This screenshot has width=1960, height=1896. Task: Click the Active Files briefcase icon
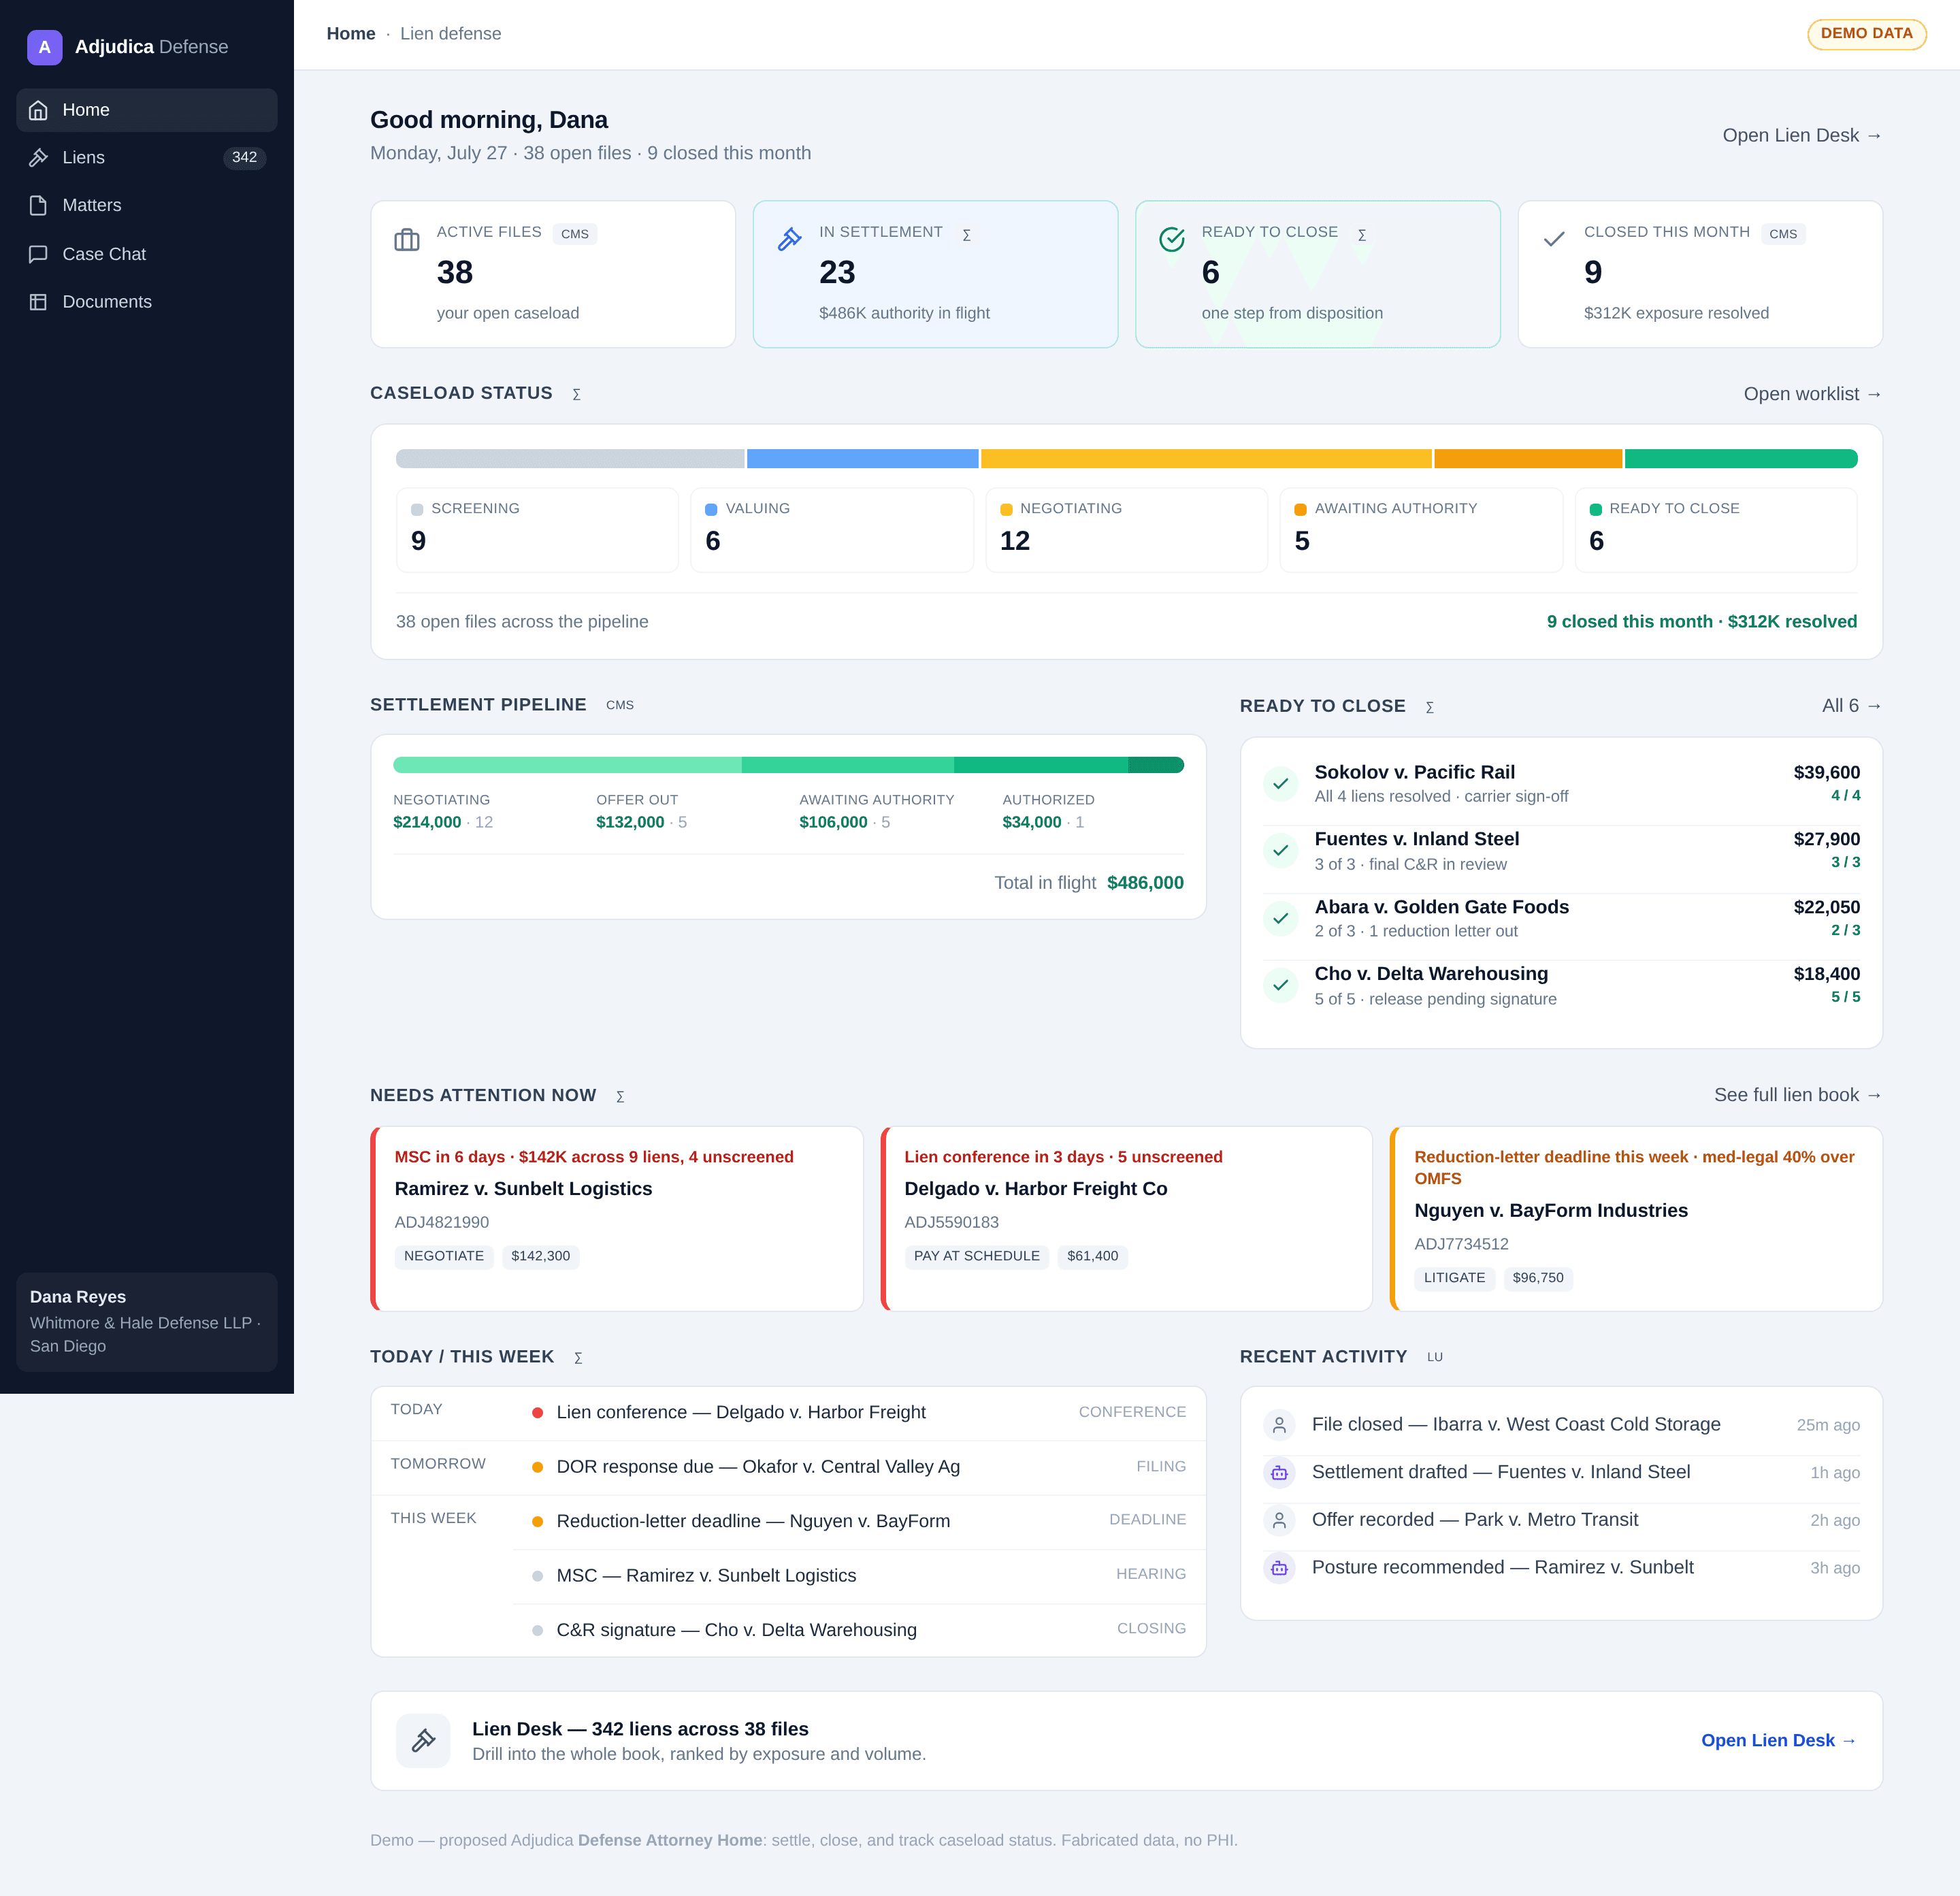pos(407,240)
